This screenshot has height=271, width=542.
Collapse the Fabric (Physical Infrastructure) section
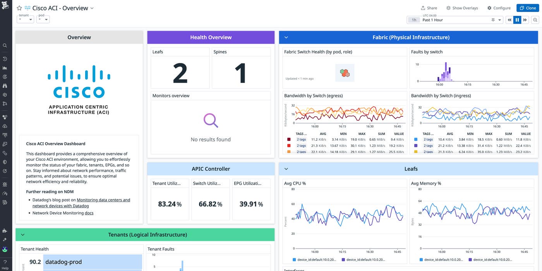286,37
